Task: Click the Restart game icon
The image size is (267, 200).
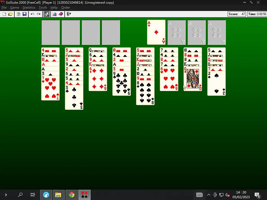Action: [19, 14]
